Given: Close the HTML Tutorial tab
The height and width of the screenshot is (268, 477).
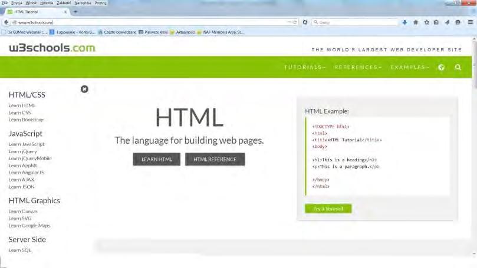Looking at the screenshot, I should pos(65,12).
